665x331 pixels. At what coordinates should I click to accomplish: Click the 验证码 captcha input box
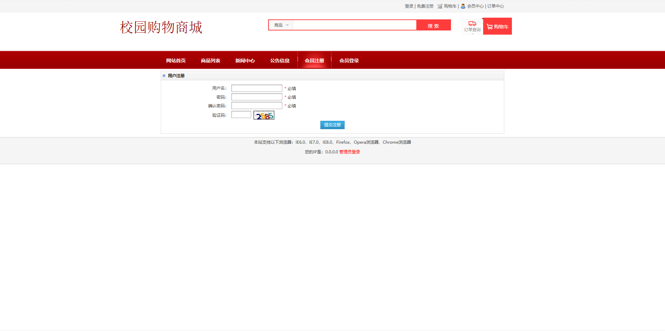[x=241, y=115]
